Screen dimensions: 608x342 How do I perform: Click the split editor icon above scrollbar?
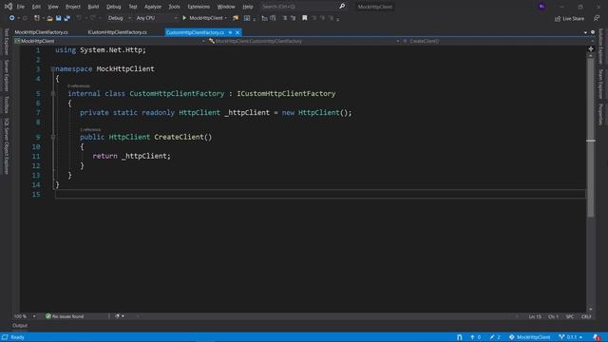(591, 49)
